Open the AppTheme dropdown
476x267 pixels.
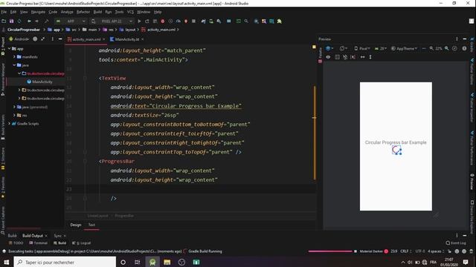pos(404,48)
